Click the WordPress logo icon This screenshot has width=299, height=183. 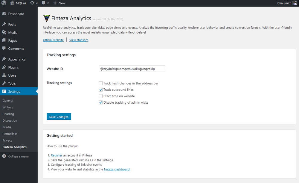click(4, 3)
